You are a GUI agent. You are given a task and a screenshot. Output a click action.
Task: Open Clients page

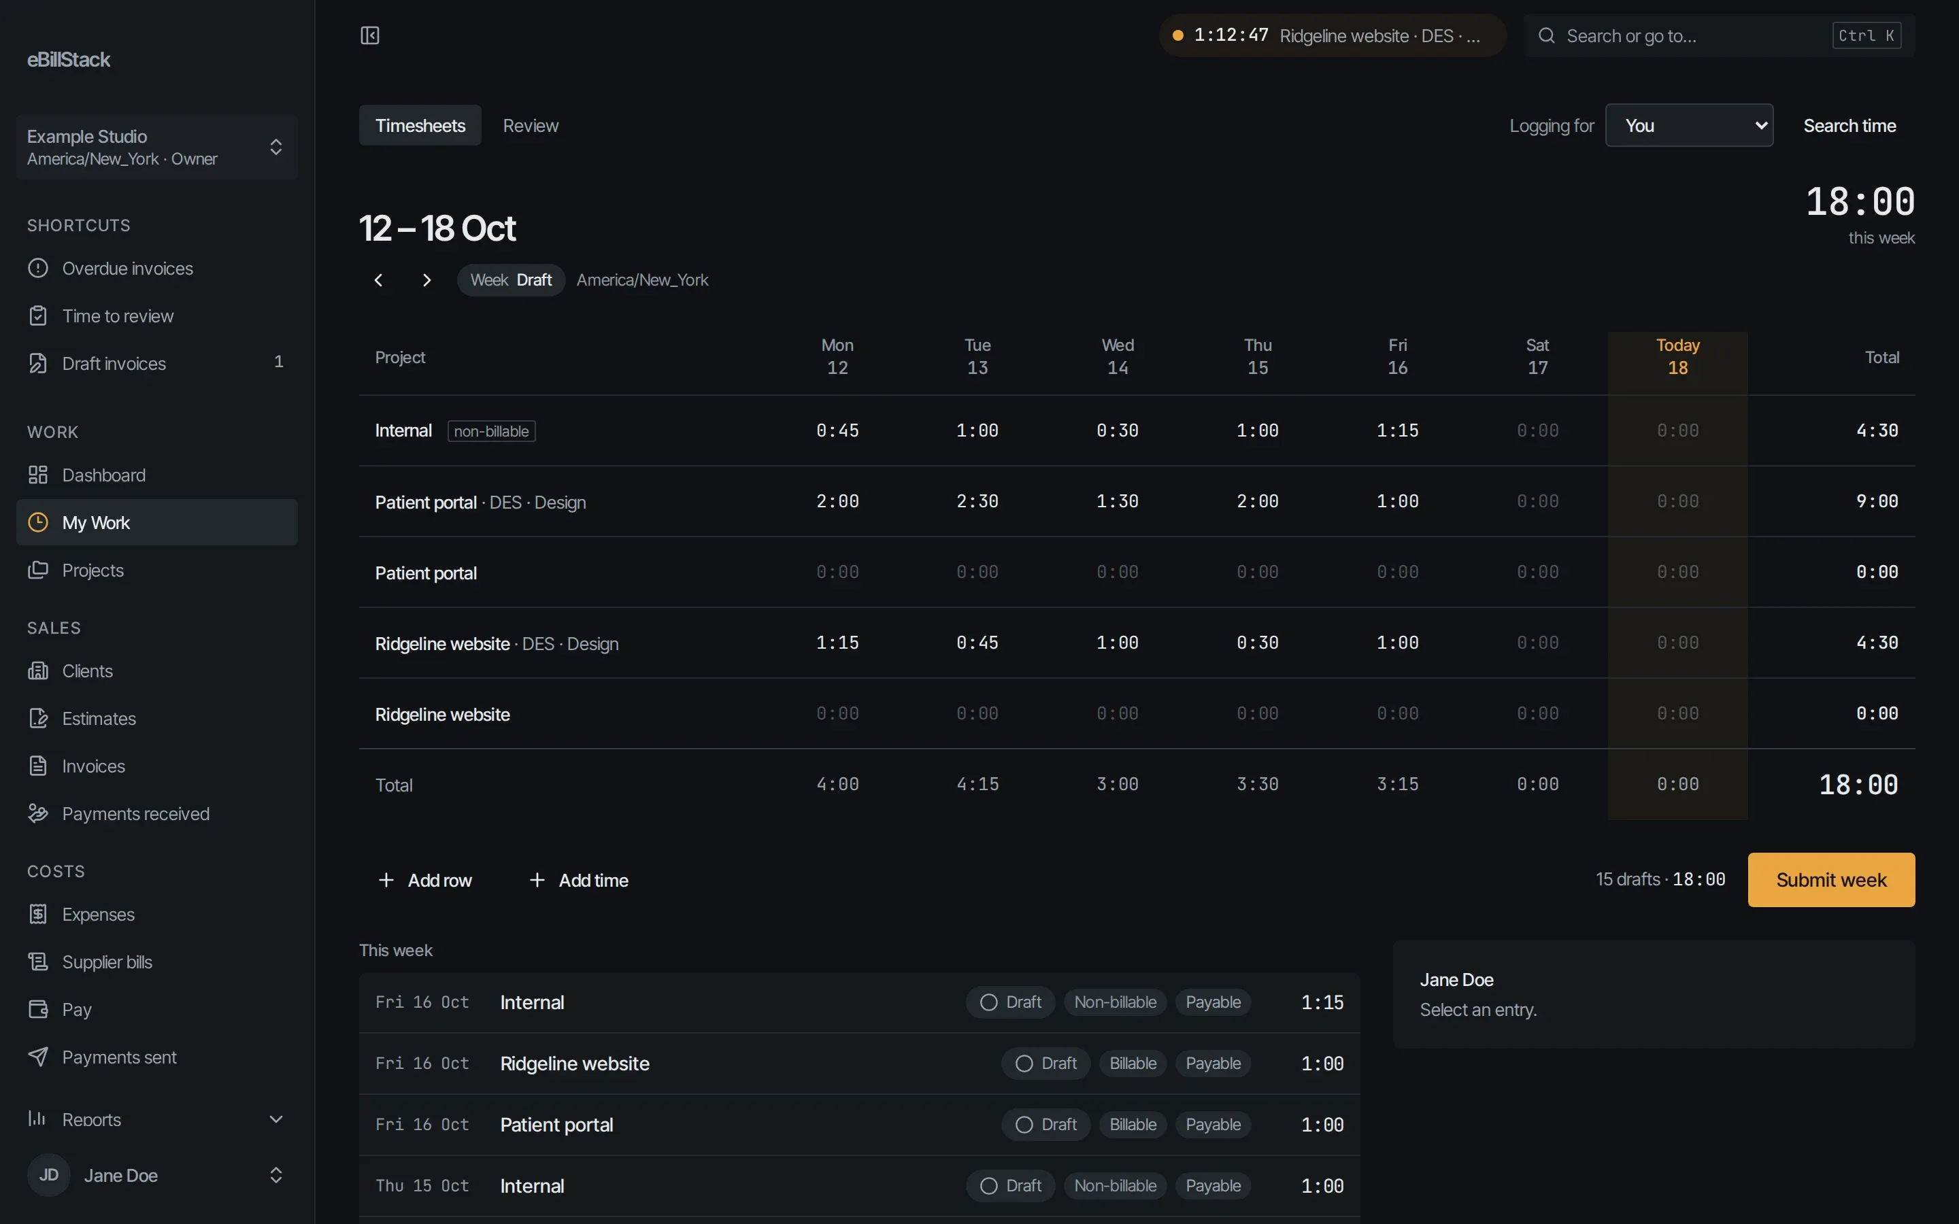pos(157,671)
